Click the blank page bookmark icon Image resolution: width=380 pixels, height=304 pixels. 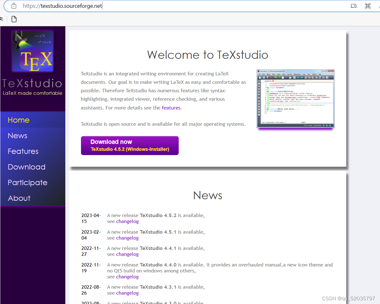click(14, 19)
